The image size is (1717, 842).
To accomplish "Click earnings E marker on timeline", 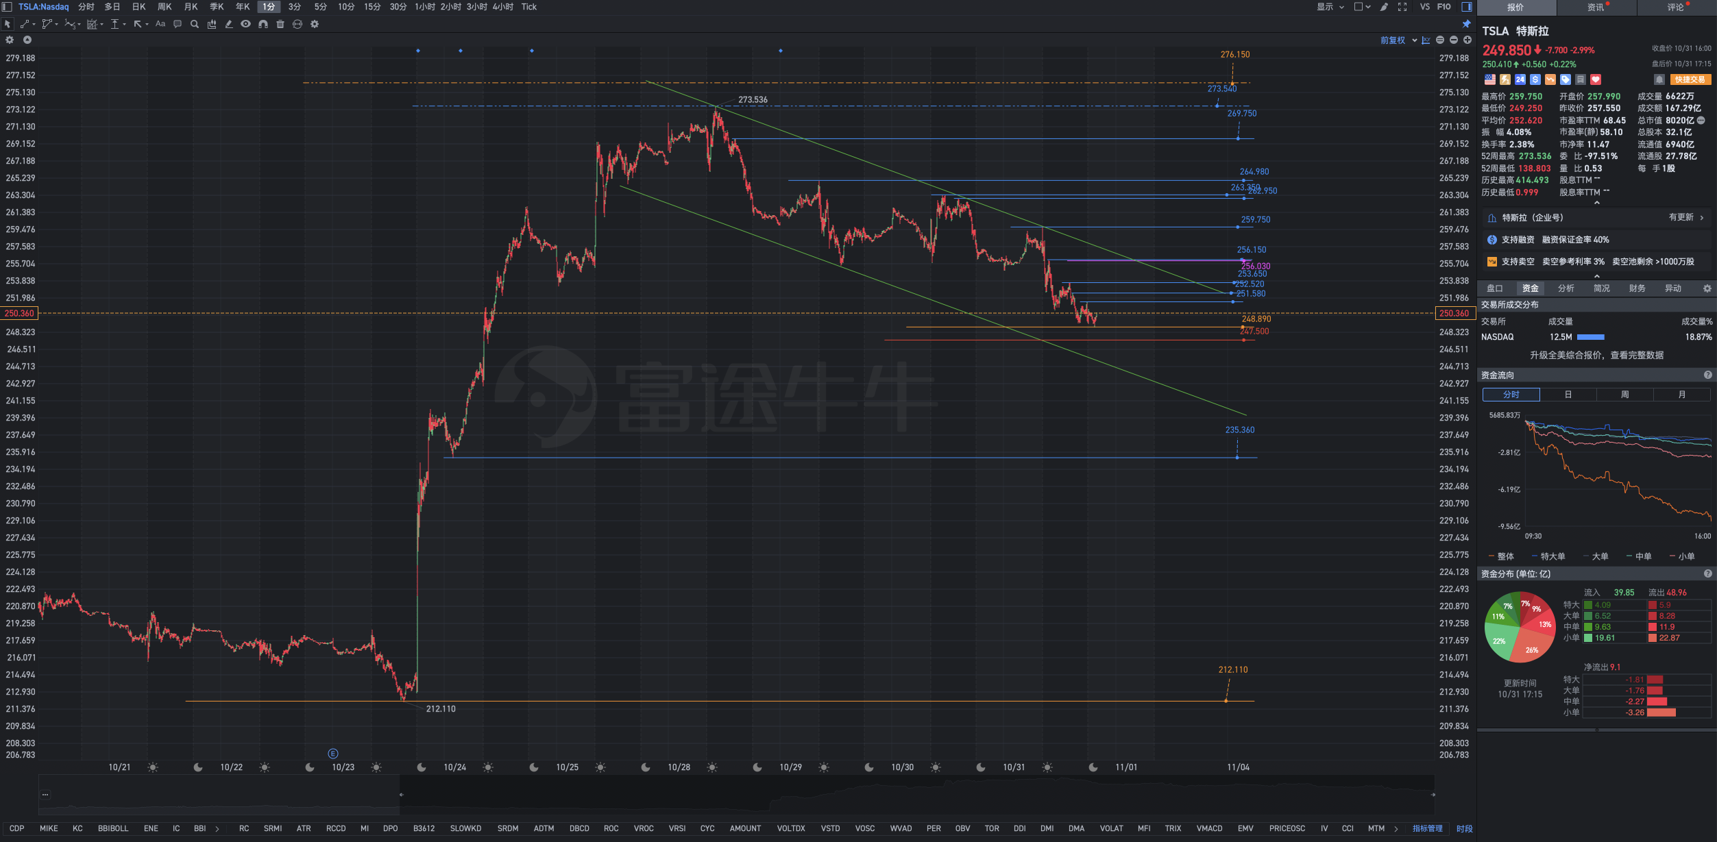I will coord(333,754).
